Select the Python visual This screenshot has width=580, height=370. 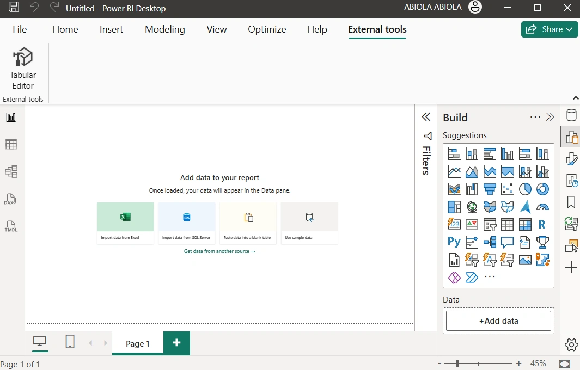coord(454,242)
